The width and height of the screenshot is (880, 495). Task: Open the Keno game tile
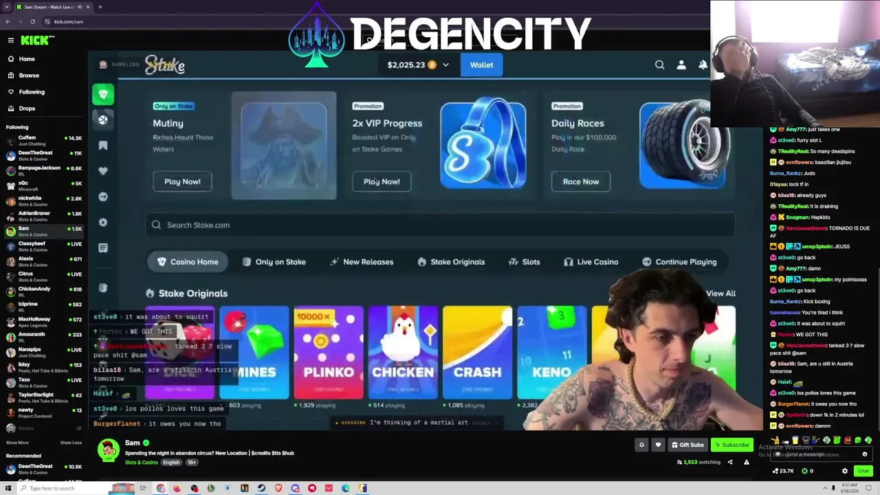[551, 353]
